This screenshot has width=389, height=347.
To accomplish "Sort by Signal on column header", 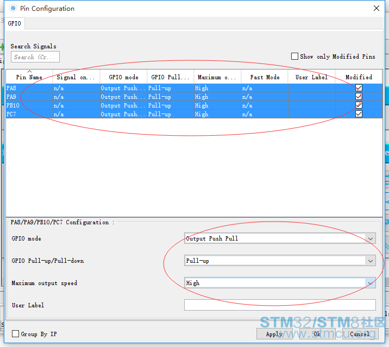I will (76, 77).
